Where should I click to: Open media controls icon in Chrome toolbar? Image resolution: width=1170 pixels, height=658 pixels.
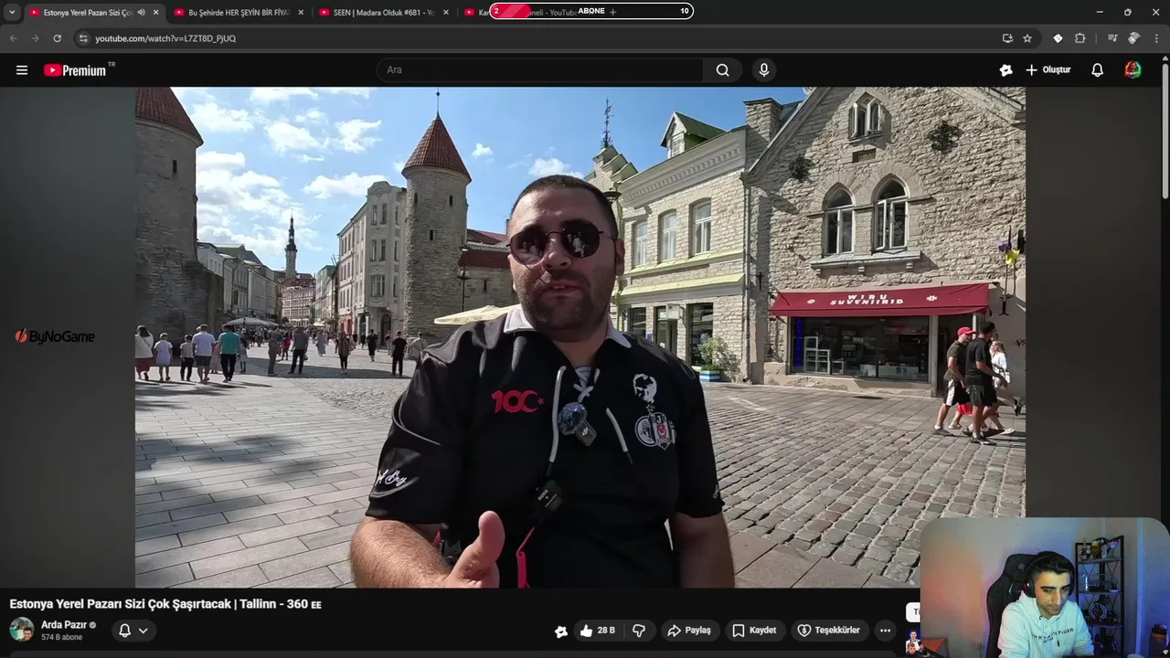click(1112, 38)
